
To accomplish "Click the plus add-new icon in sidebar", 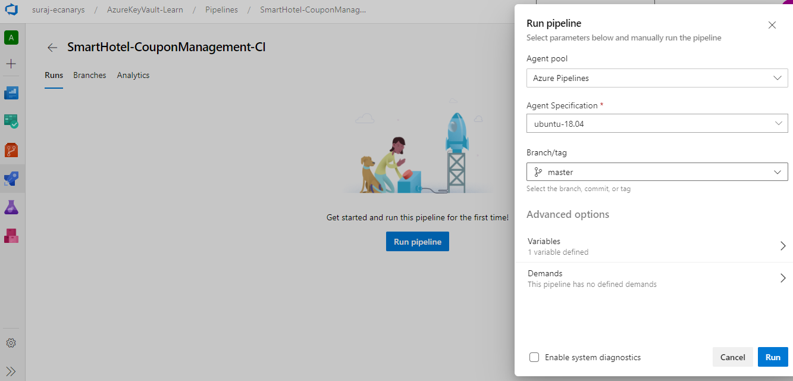I will (x=11, y=64).
